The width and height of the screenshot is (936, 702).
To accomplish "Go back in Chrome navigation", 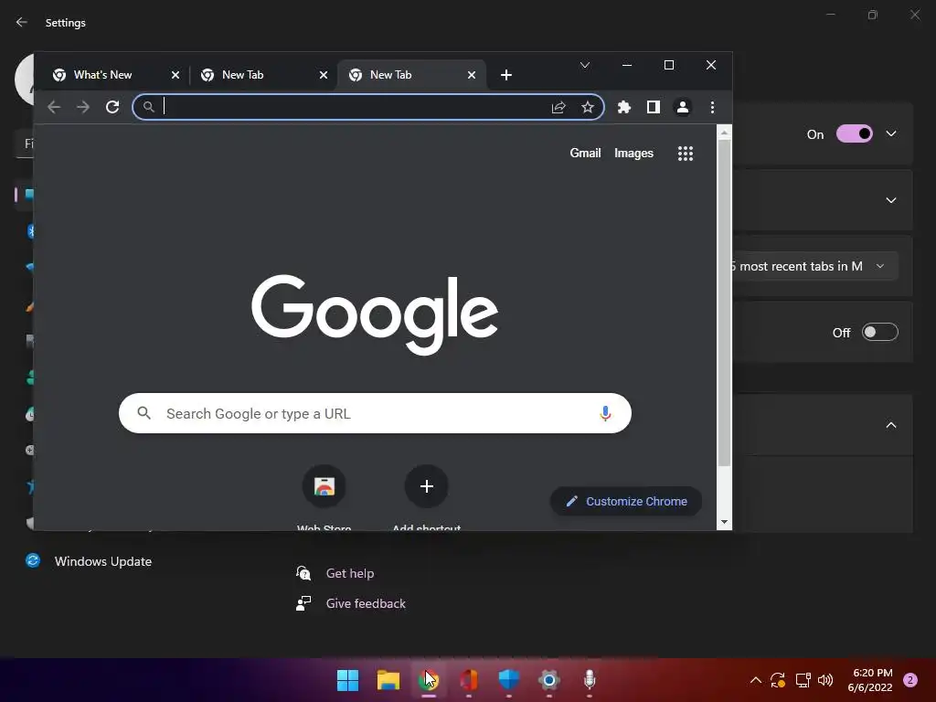I will click(54, 107).
